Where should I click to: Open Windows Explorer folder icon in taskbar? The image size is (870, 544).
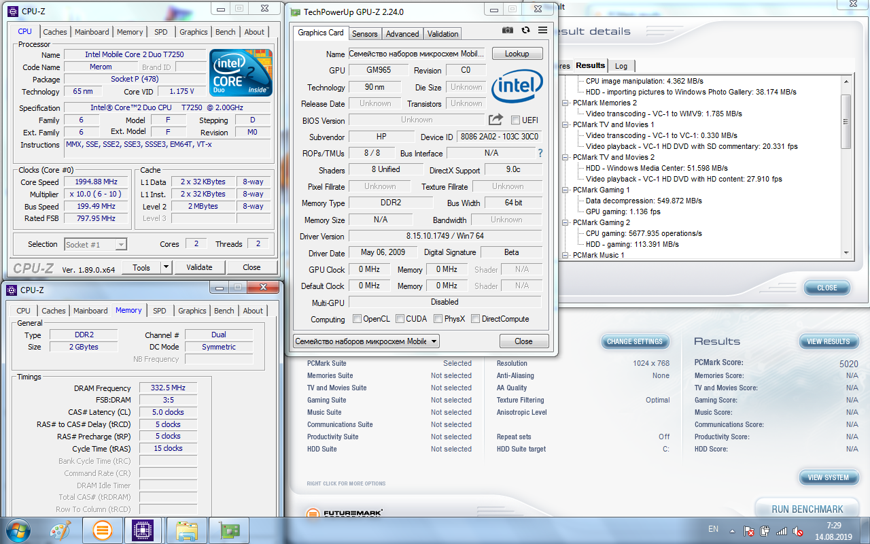[186, 530]
